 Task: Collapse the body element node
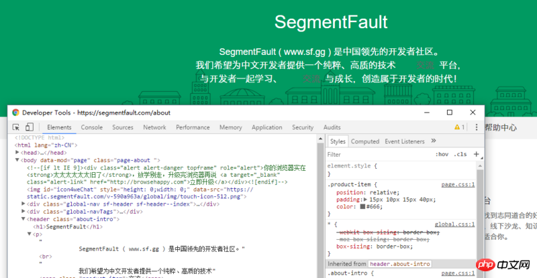17,160
